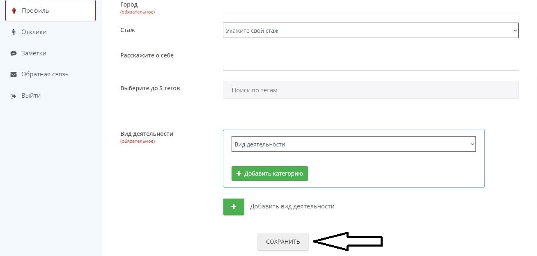Click the plus icon inside Добавить категорию
The height and width of the screenshot is (256, 537).
coord(239,174)
